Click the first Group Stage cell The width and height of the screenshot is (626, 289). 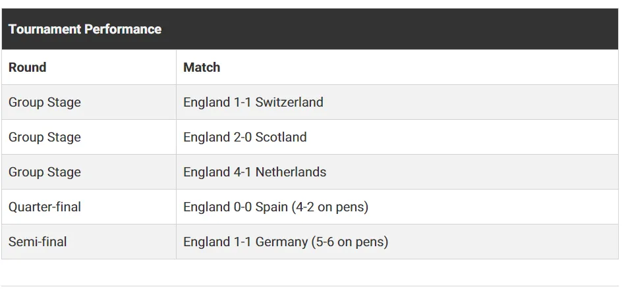pos(89,102)
